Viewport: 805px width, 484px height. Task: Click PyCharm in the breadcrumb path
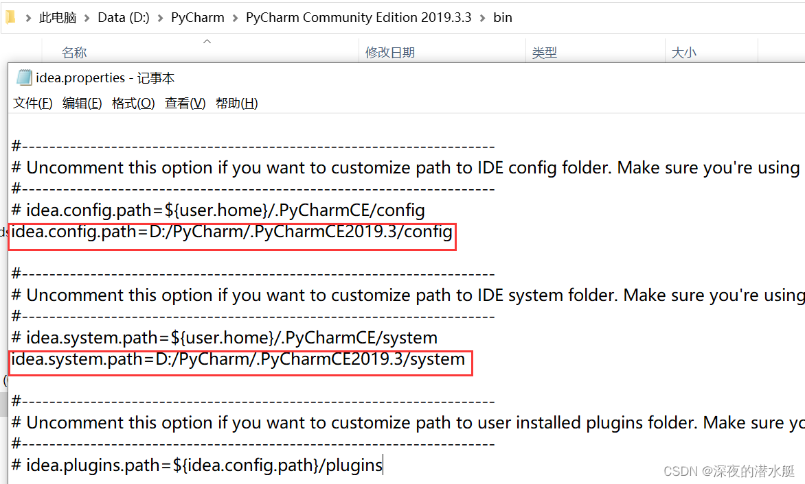coord(198,17)
